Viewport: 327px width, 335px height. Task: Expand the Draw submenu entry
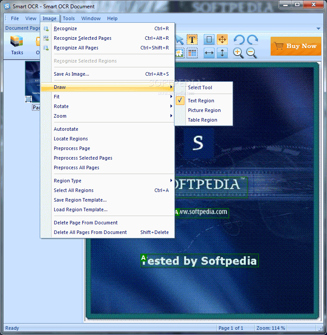(x=107, y=87)
